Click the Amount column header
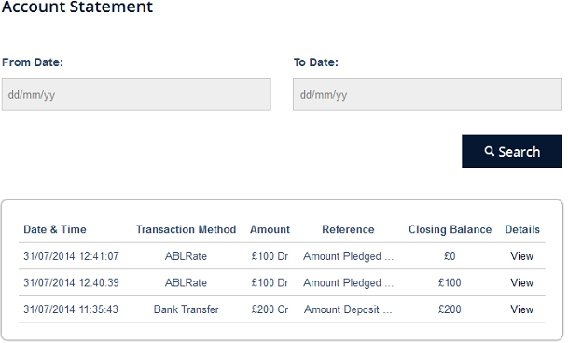 [270, 229]
